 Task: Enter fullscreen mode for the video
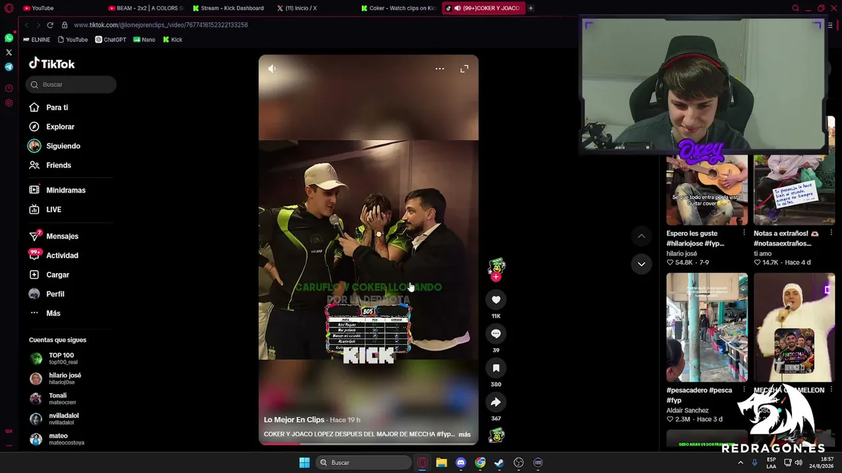coord(464,68)
